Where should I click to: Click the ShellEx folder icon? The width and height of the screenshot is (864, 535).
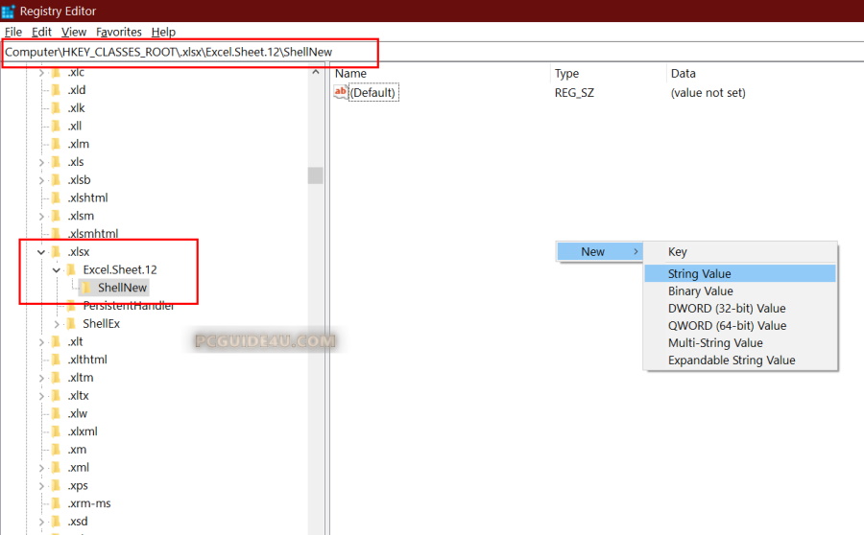tap(71, 324)
